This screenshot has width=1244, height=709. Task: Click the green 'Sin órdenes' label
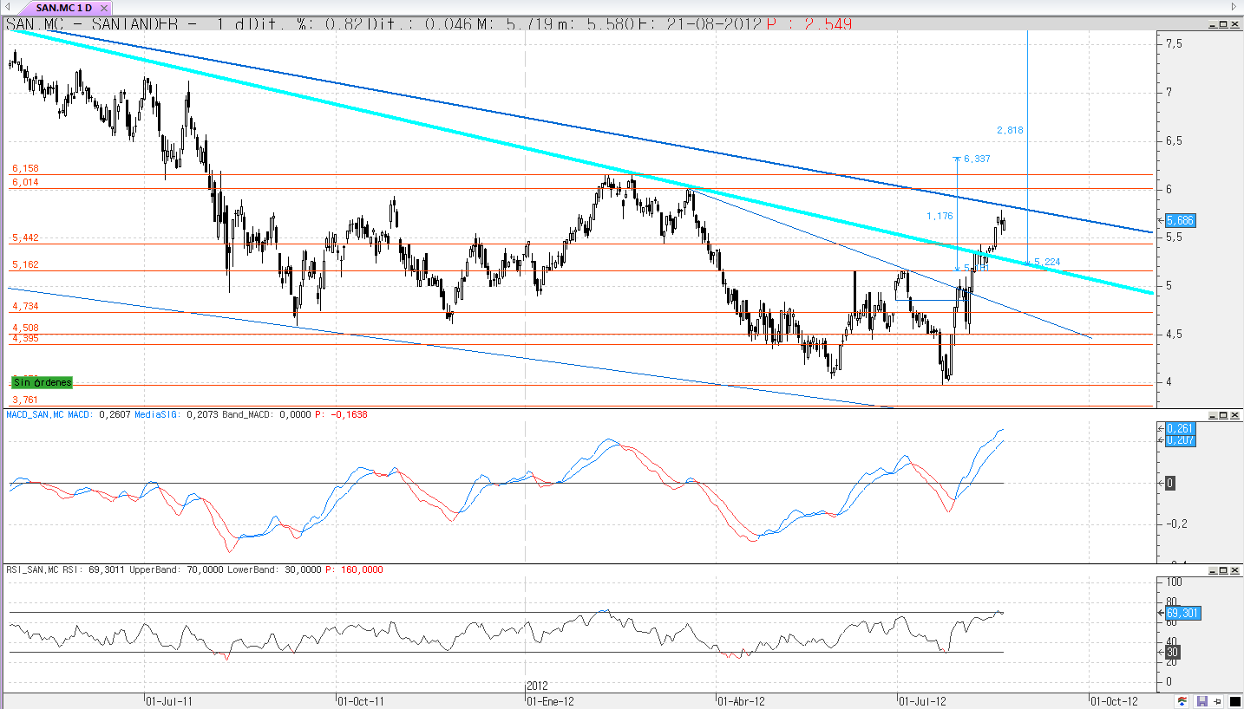[x=42, y=382]
